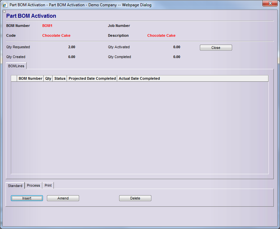Click the Qty column header
Viewport: 280px width, 229px height.
[48, 78]
